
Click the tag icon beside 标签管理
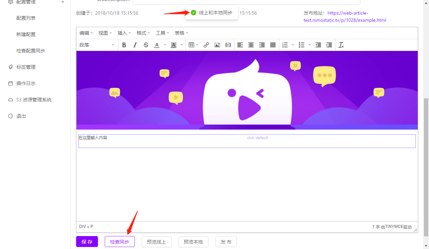coord(11,67)
